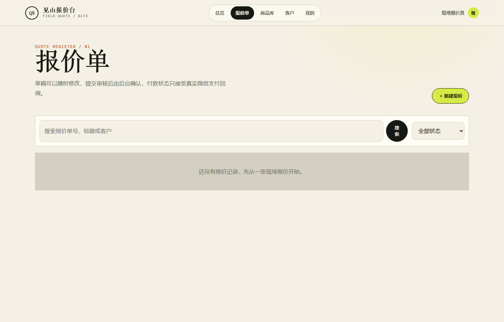This screenshot has height=322, width=504.
Task: Click the 报价单 page heading
Action: [x=72, y=62]
